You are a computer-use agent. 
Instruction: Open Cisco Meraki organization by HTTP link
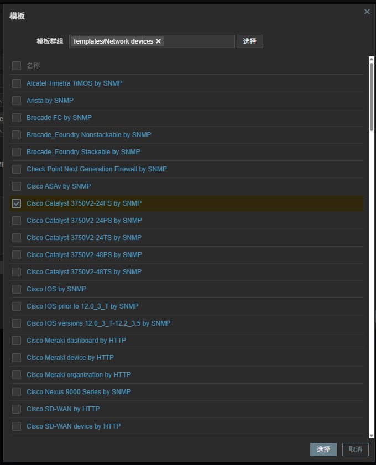coord(79,375)
